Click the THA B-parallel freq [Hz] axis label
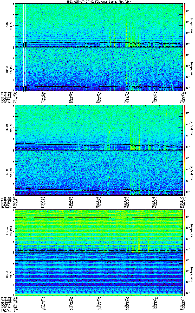195x313 pixels. 11,69
